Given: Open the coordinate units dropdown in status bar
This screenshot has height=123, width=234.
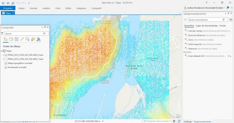Looking at the screenshot, I should pyautogui.click(x=103, y=121).
